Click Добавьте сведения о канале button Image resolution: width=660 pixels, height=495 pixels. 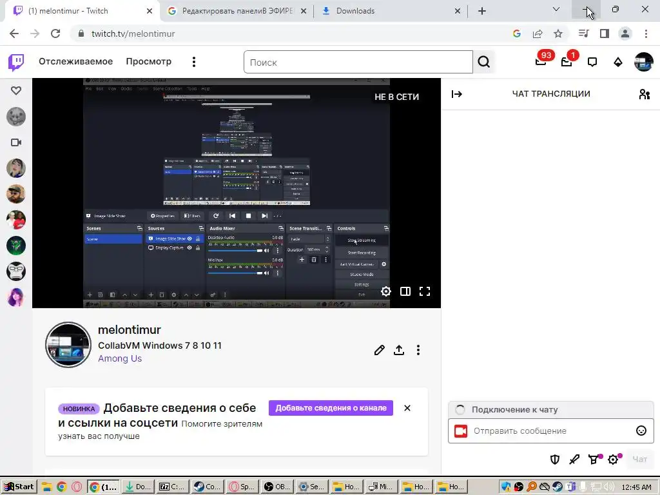point(331,408)
